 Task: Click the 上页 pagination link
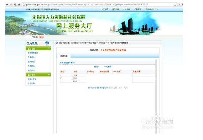[x=115, y=87]
